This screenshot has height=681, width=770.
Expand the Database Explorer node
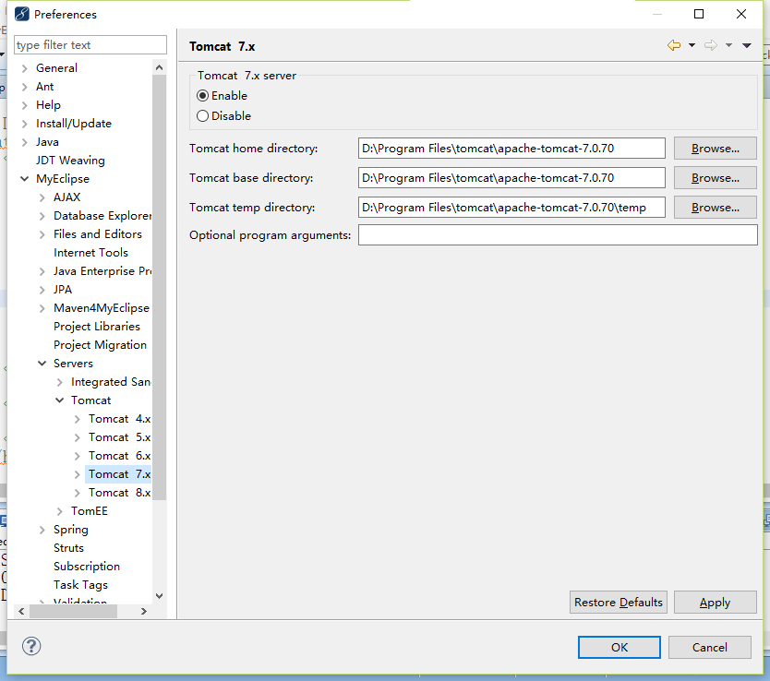pyautogui.click(x=42, y=216)
